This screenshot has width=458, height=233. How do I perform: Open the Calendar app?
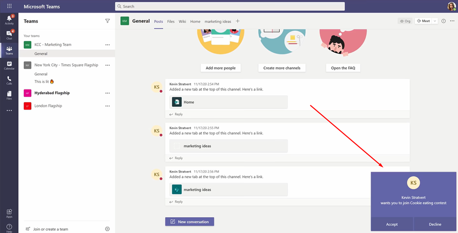(x=10, y=65)
